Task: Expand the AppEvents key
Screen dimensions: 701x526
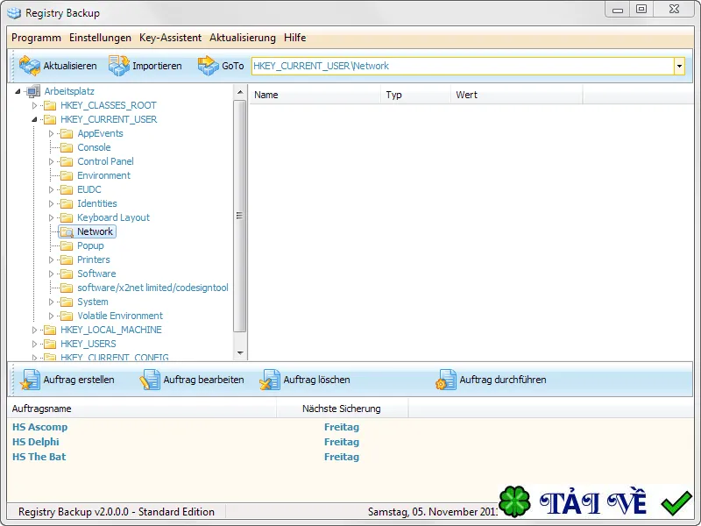Action: point(51,134)
